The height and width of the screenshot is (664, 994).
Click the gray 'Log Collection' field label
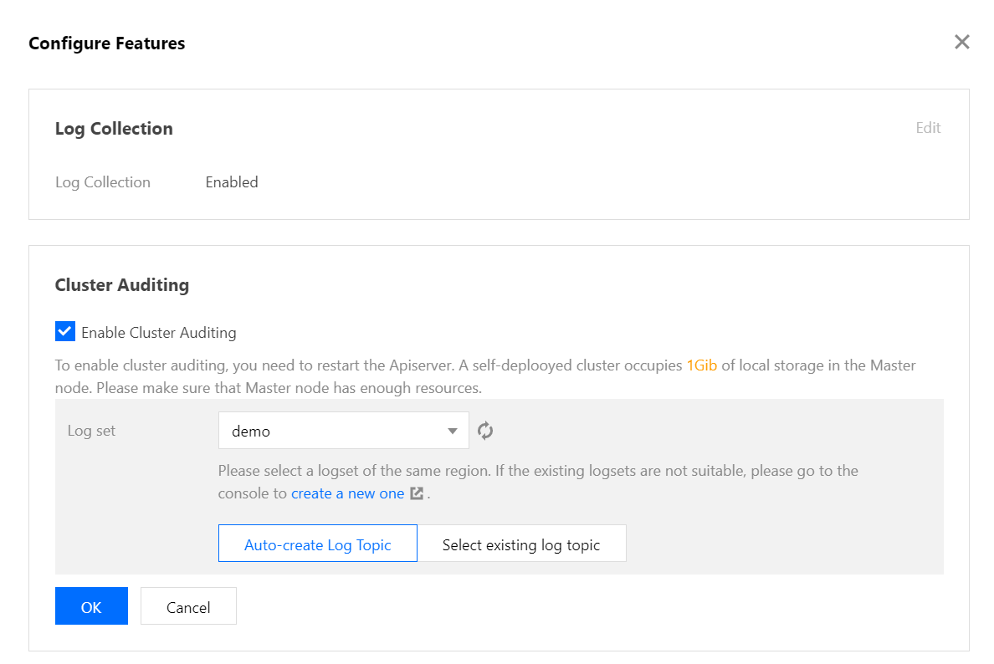click(103, 182)
